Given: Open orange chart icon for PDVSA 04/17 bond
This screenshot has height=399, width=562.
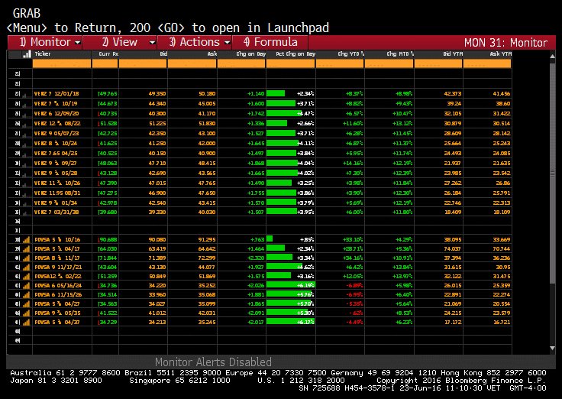Looking at the screenshot, I should tap(27, 249).
